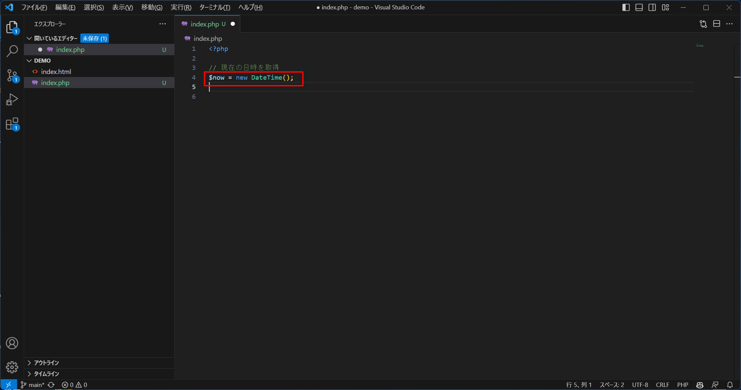Open the 移動(G) menu

click(x=152, y=7)
